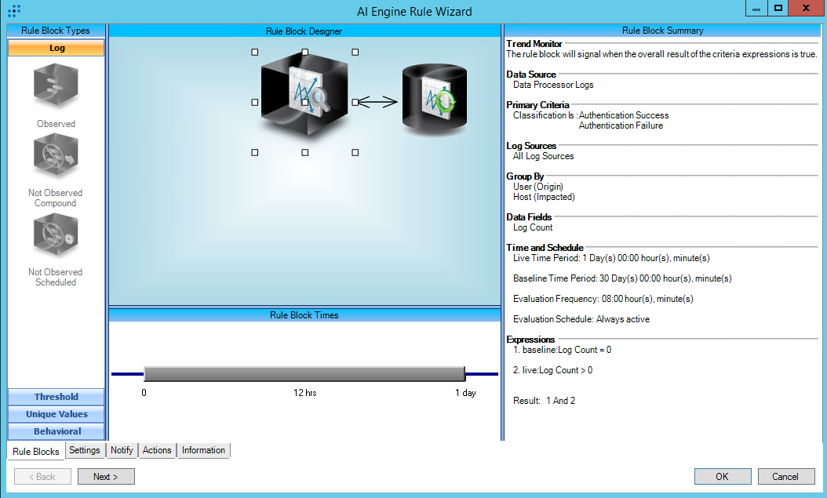This screenshot has height=498, width=827.
Task: Select the Not Observed Scheduled block icon
Action: 56,237
